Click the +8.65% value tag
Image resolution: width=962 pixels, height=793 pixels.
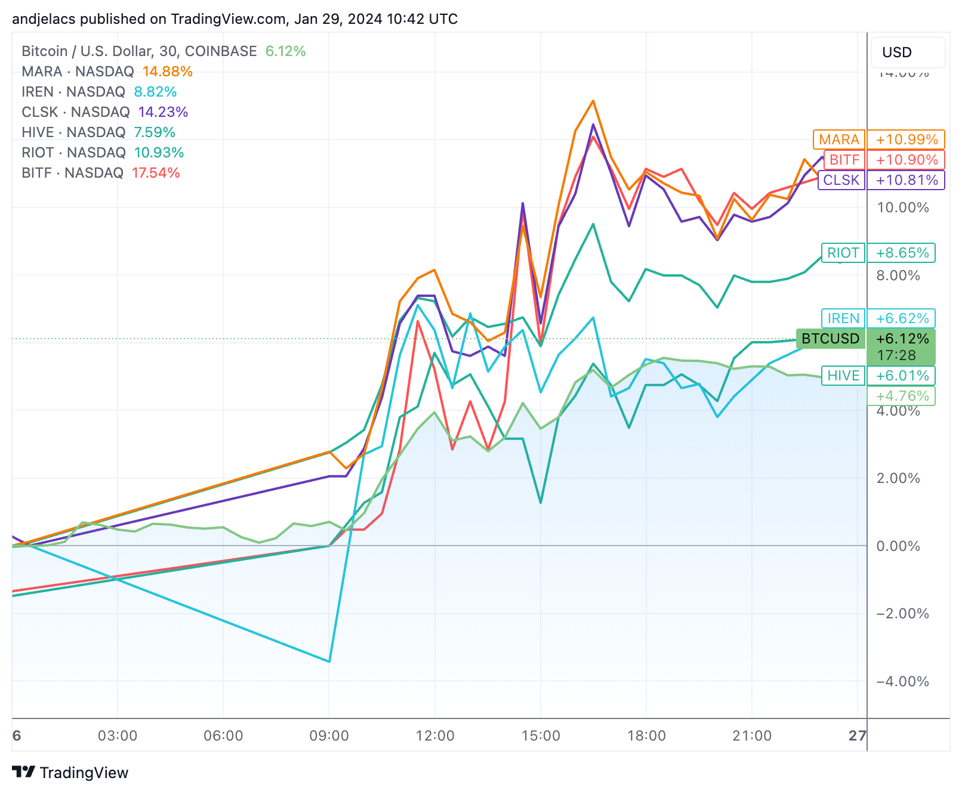pos(901,253)
